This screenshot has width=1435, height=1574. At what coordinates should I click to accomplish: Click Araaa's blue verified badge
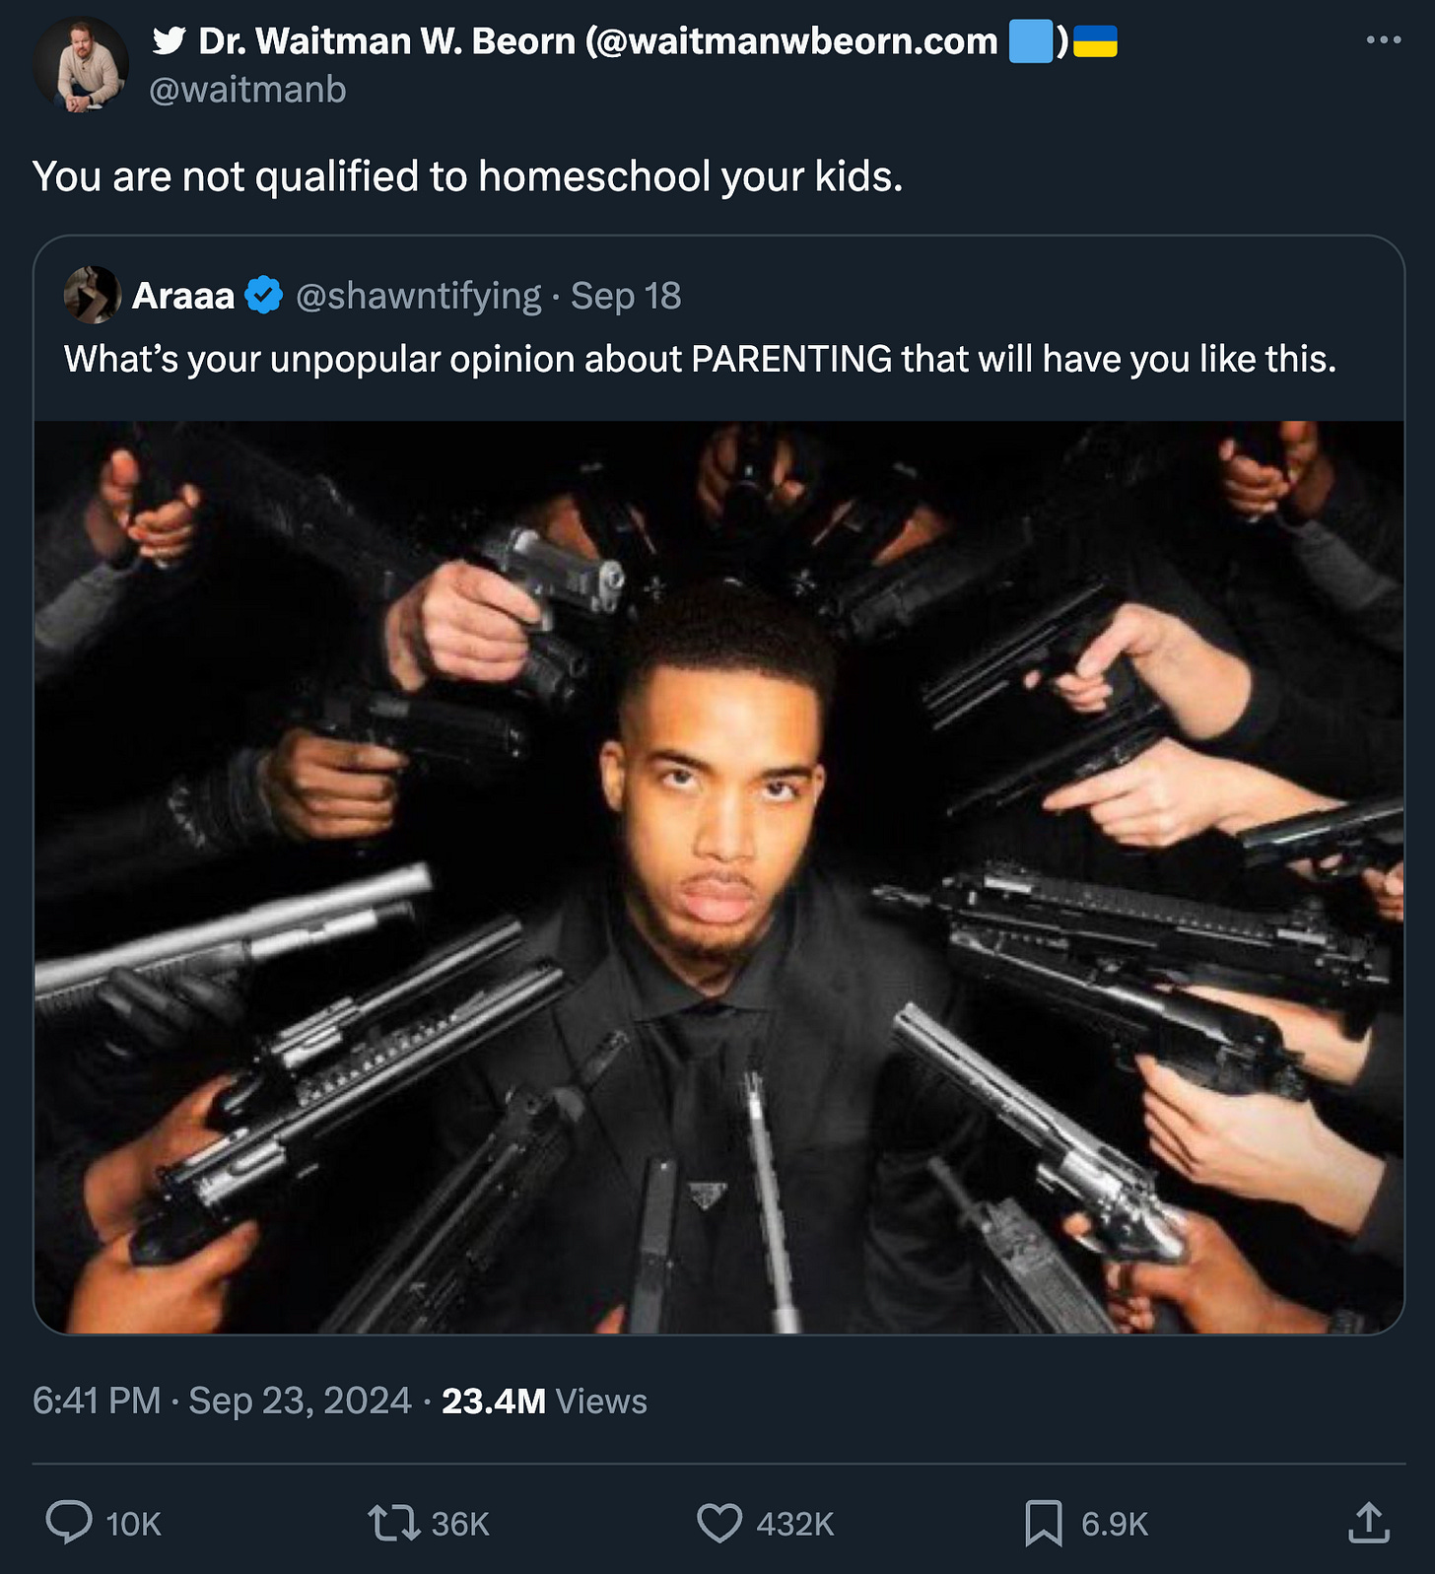[x=263, y=295]
